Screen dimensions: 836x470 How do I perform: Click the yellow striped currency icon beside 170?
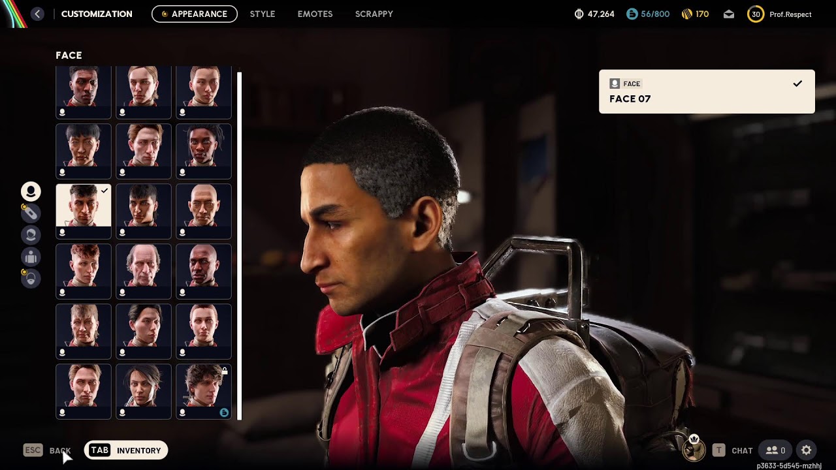(x=686, y=14)
